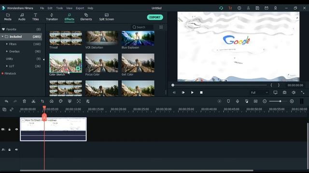Click the motion tracking icon
309x173 pixels.
[x=79, y=101]
